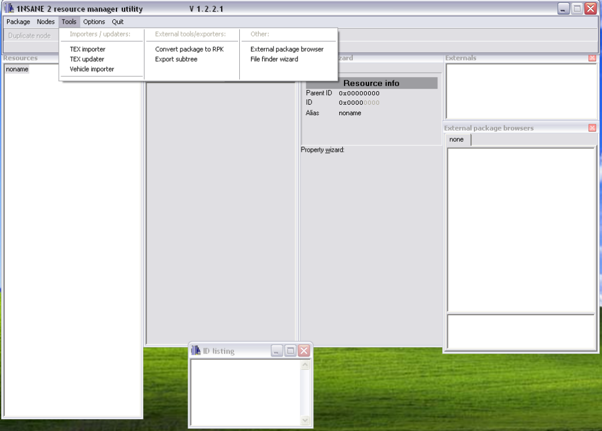This screenshot has width=602, height=431.
Task: Select Export subtree option
Action: (176, 59)
